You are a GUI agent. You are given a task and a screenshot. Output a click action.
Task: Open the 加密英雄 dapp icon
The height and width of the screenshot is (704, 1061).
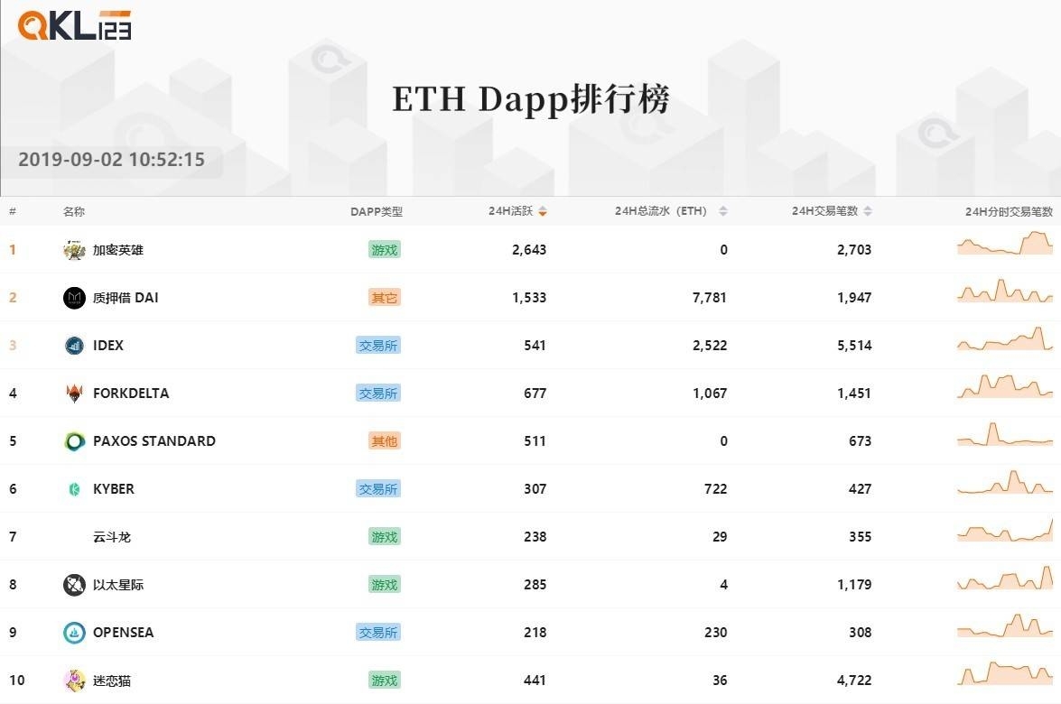click(x=74, y=250)
